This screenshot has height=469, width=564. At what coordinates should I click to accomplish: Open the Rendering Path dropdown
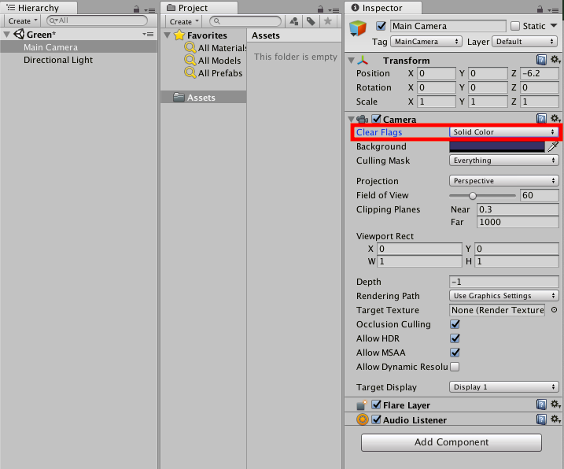pos(503,296)
